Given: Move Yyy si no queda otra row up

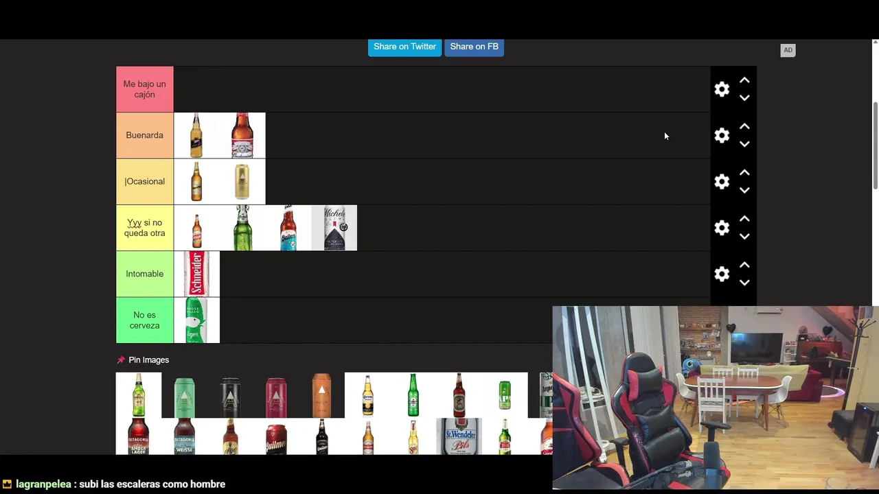Looking at the screenshot, I should pos(744,219).
